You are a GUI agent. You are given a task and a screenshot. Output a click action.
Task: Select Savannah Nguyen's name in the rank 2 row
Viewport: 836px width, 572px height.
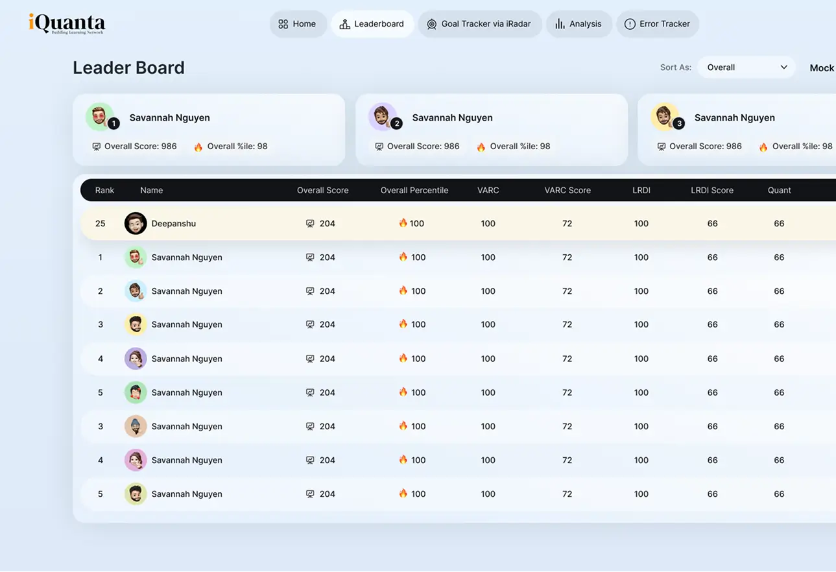(x=187, y=291)
